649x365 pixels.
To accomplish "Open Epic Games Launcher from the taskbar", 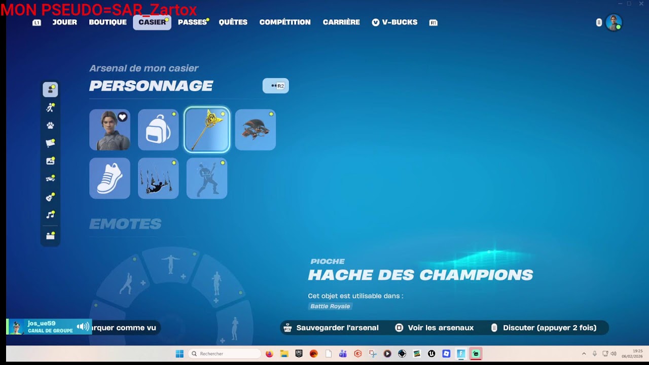I will tap(299, 354).
